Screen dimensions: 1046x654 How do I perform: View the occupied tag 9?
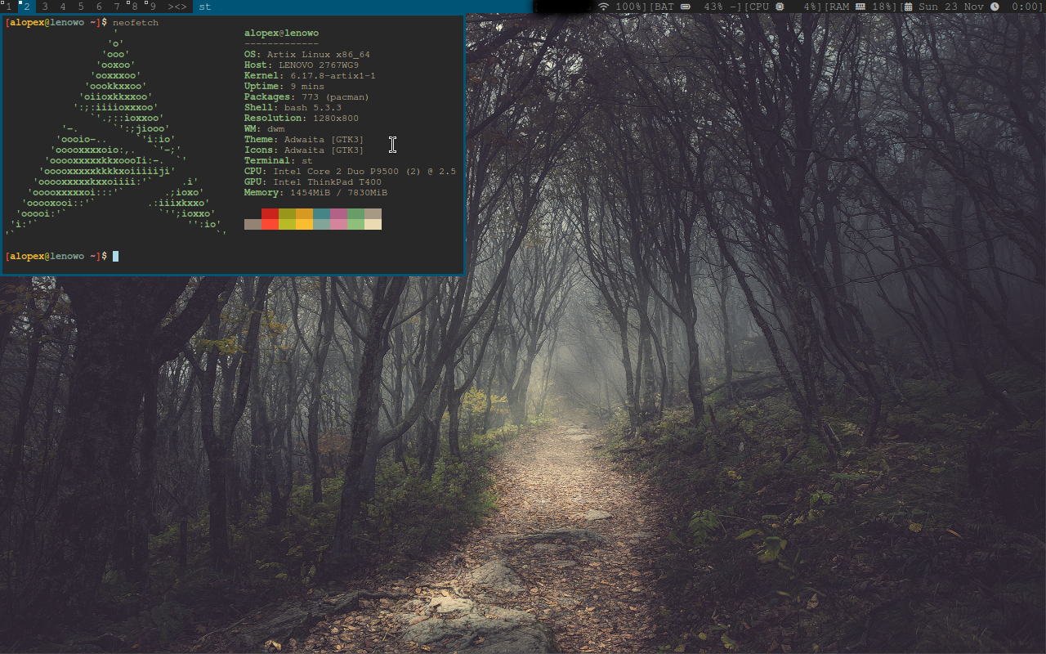153,7
